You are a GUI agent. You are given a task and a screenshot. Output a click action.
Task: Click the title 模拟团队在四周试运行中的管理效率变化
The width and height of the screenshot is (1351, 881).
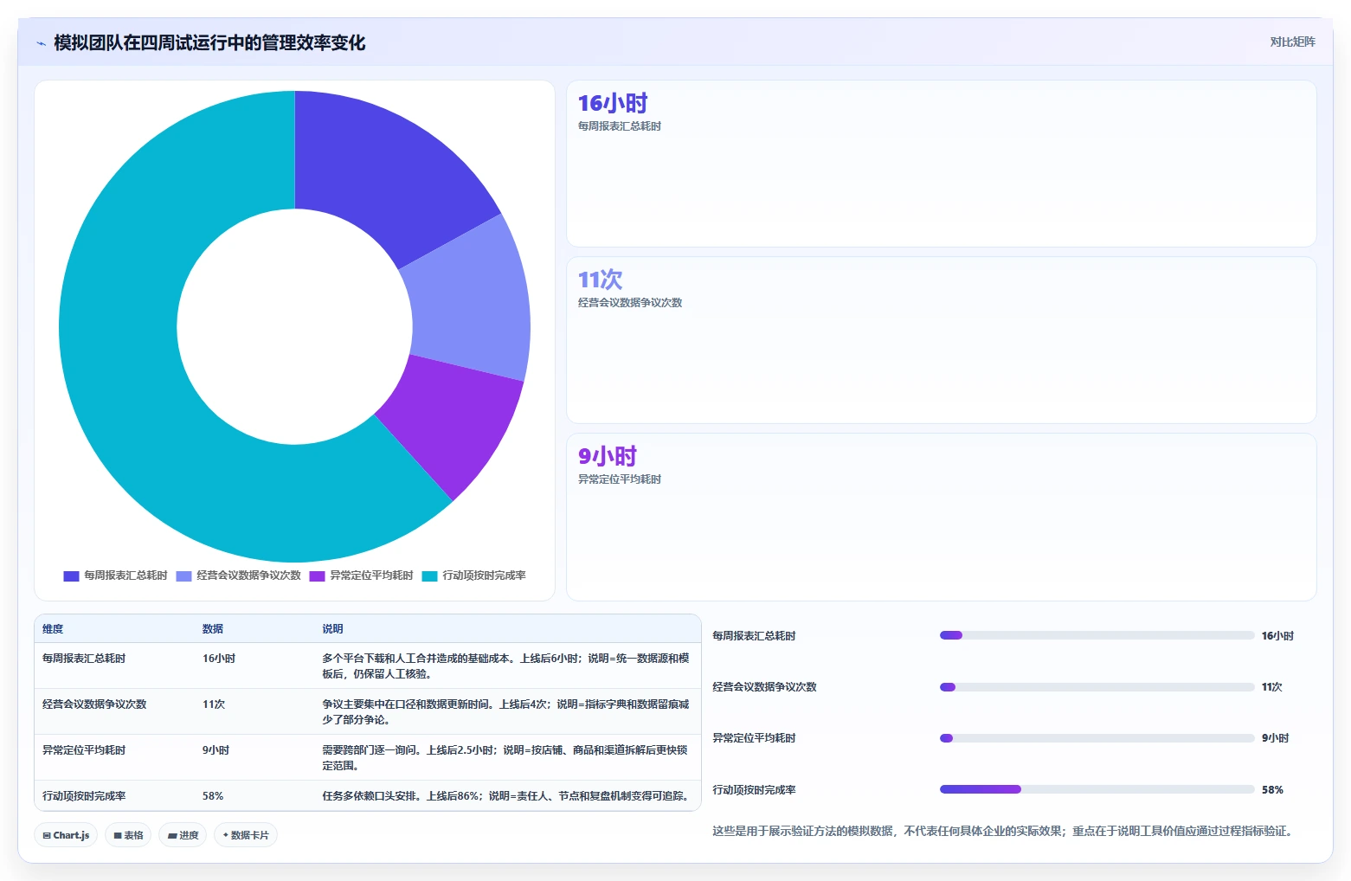[x=209, y=42]
